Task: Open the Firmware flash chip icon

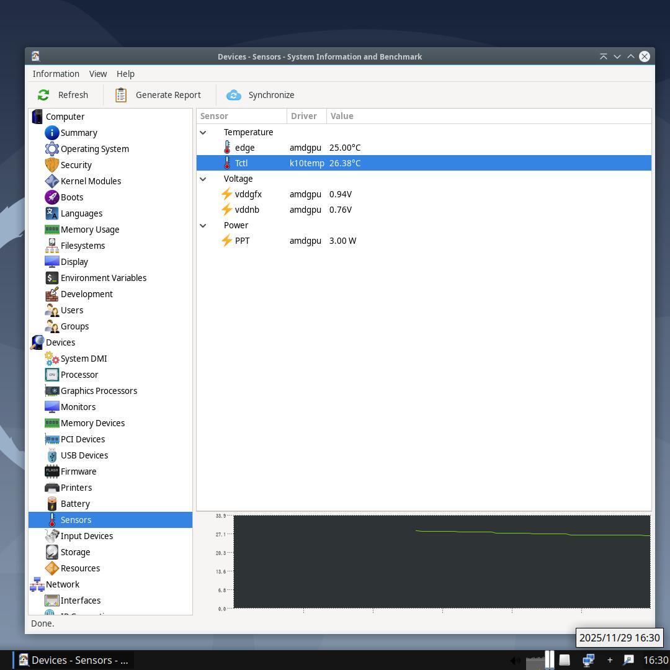Action: (x=52, y=471)
